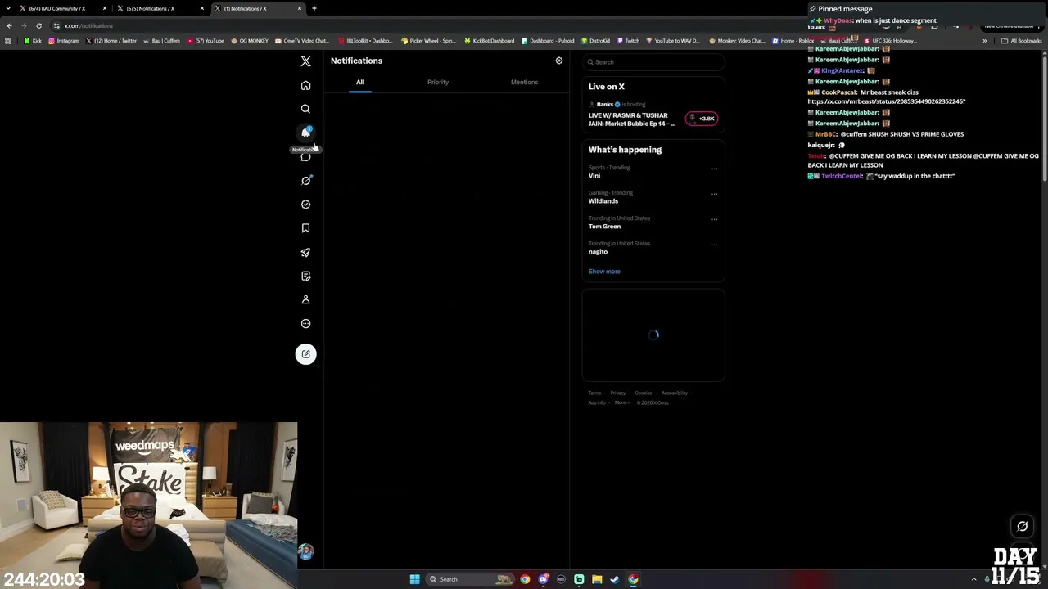Open the More circle menu in sidebar
1048x589 pixels.
click(305, 323)
